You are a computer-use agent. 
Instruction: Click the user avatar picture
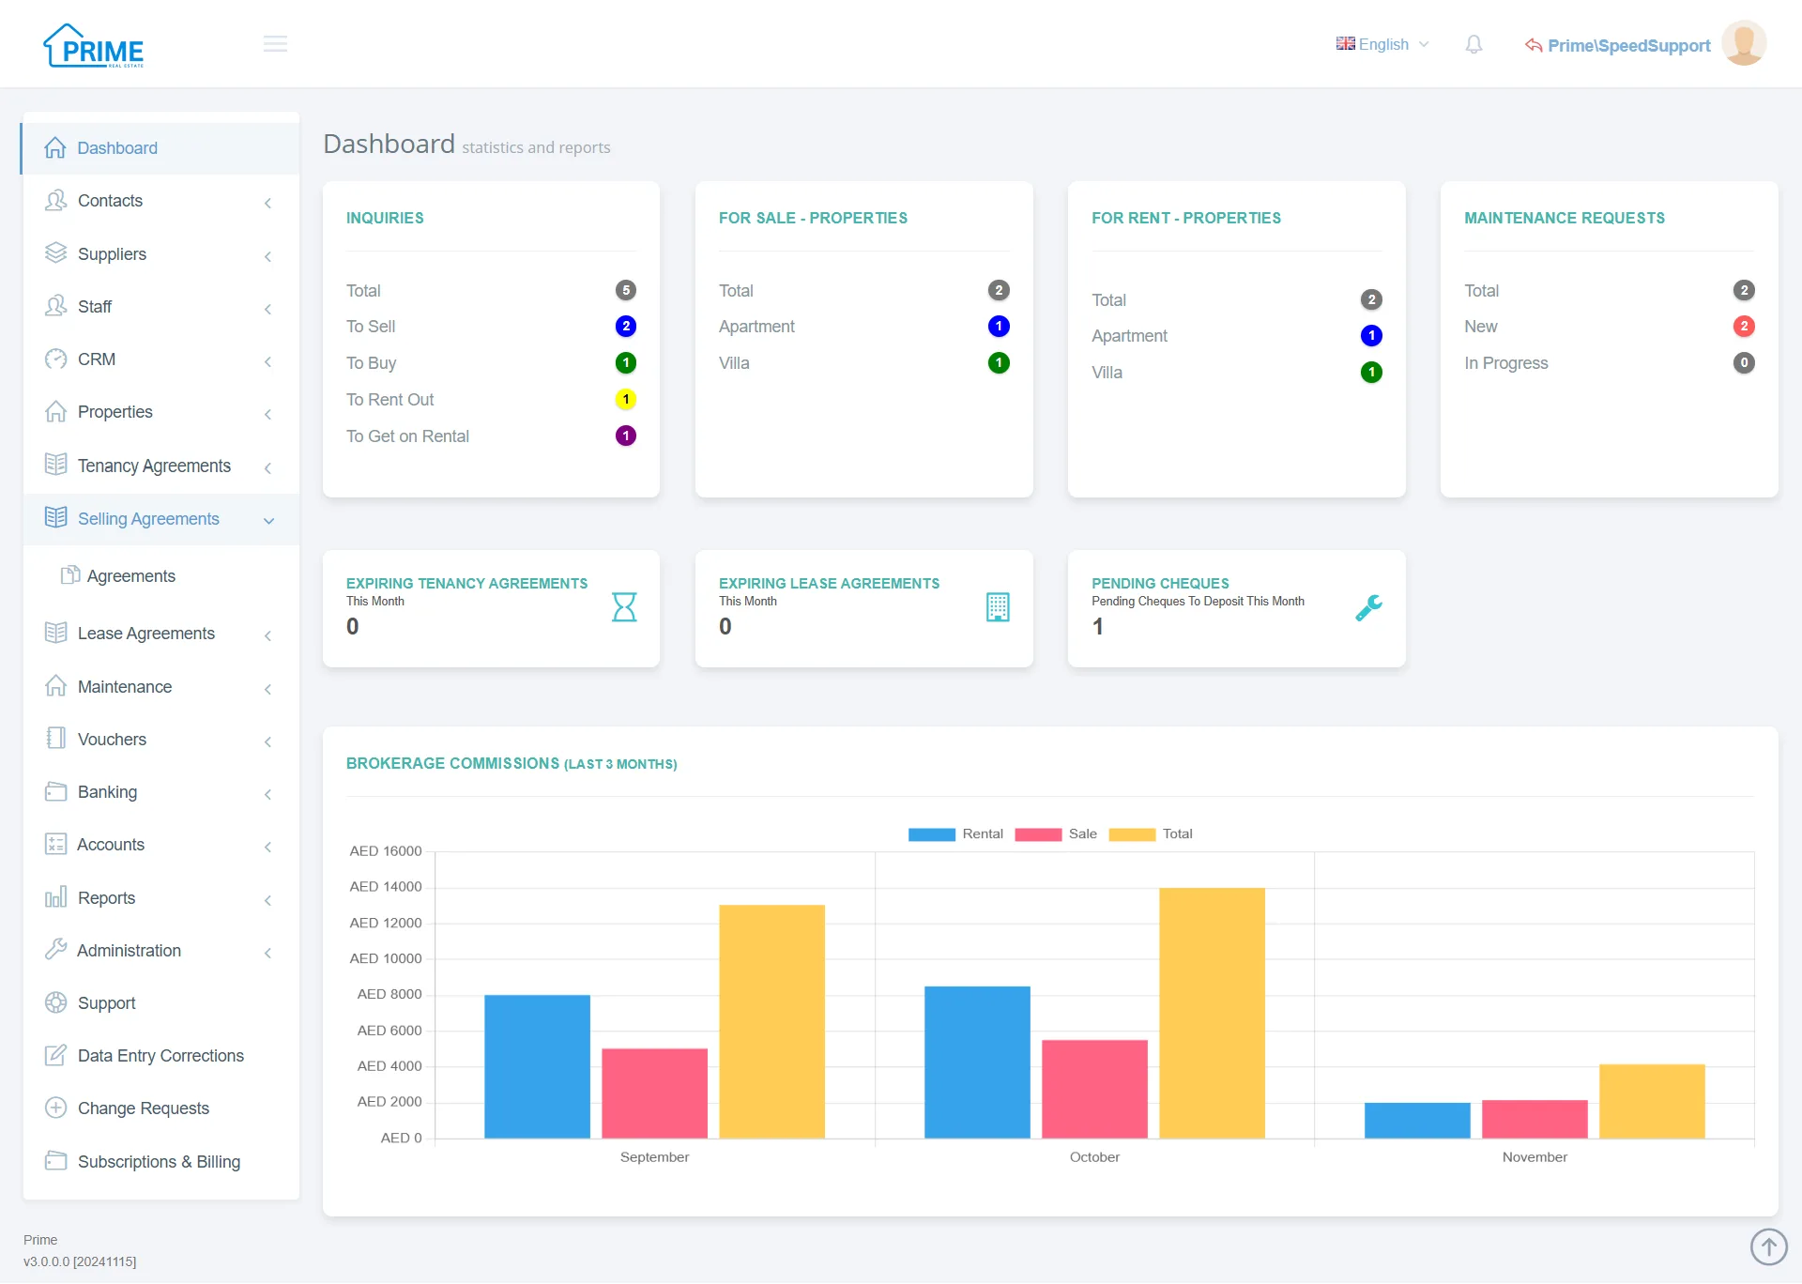pyautogui.click(x=1744, y=43)
